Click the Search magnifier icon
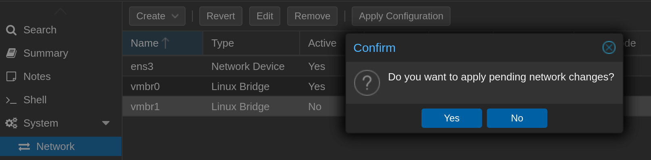Screen dimensions: 651x160 [x=11, y=30]
